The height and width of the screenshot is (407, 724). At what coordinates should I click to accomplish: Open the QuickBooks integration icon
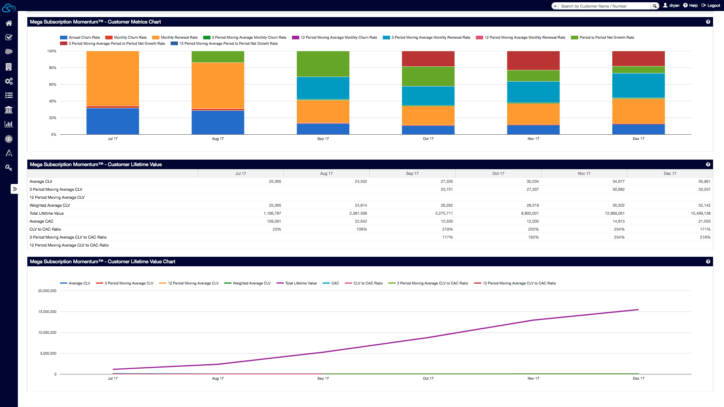(9, 139)
